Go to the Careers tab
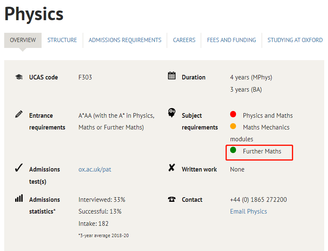This screenshot has height=251, width=328. (x=184, y=40)
